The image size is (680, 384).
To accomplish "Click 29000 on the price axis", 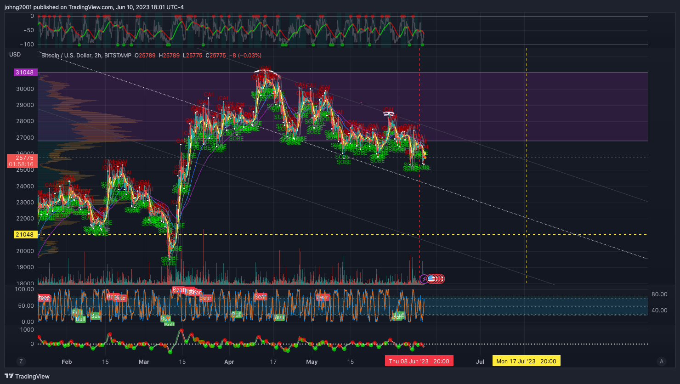I will (x=25, y=105).
